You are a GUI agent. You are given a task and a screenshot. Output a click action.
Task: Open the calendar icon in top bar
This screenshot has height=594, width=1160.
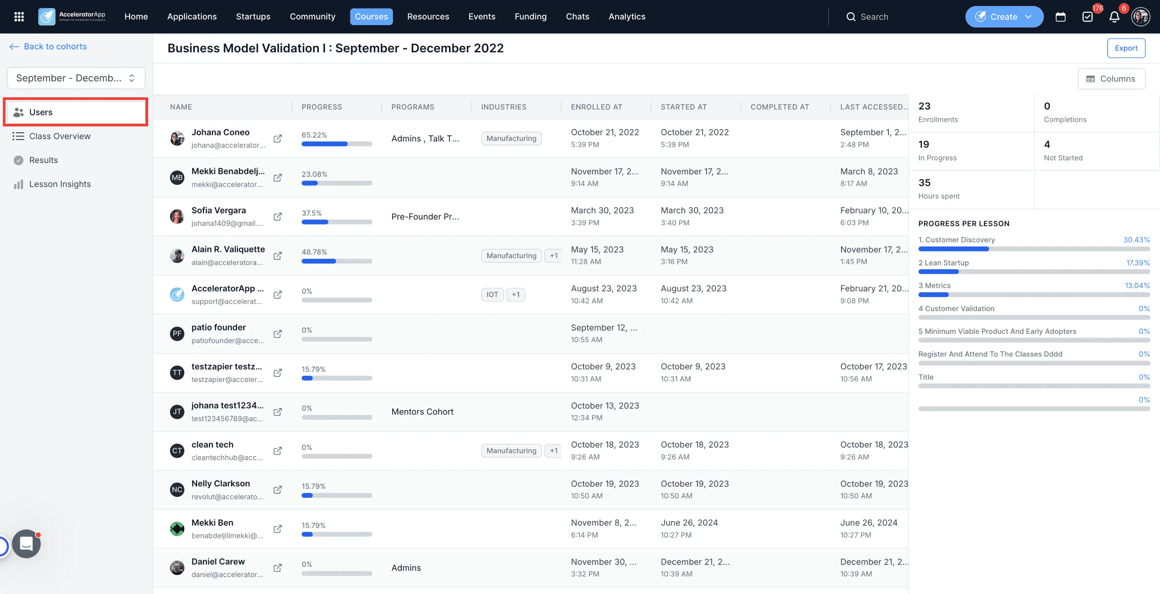(1061, 17)
